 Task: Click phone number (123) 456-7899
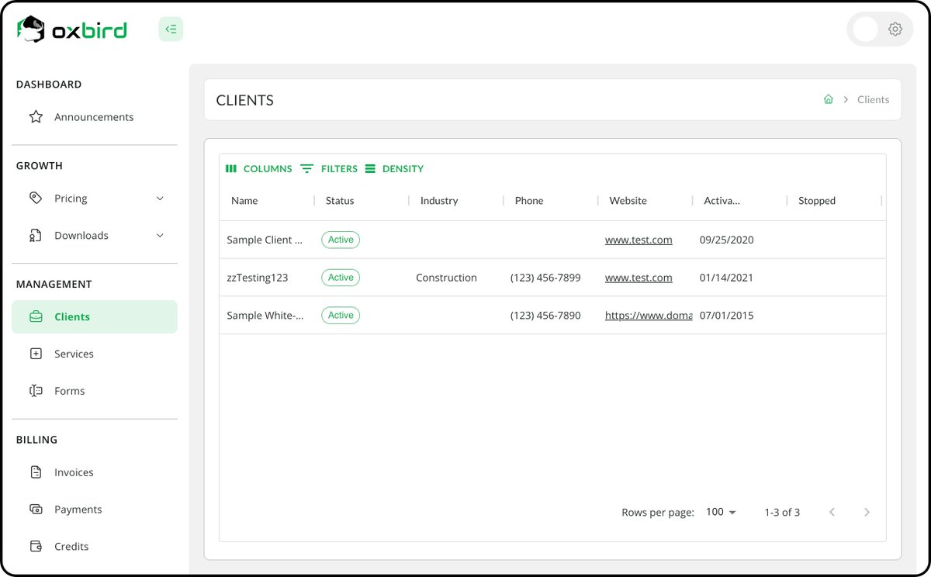click(x=545, y=278)
